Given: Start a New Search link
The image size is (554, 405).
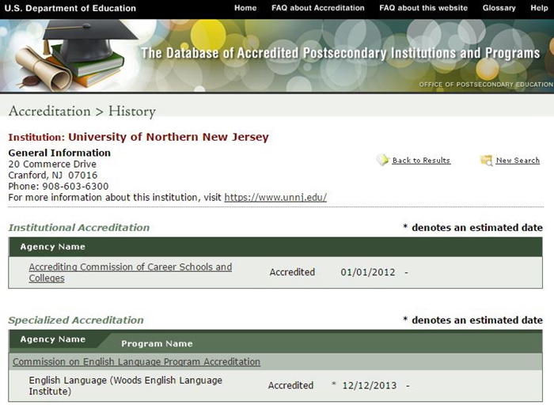Looking at the screenshot, I should 518,161.
